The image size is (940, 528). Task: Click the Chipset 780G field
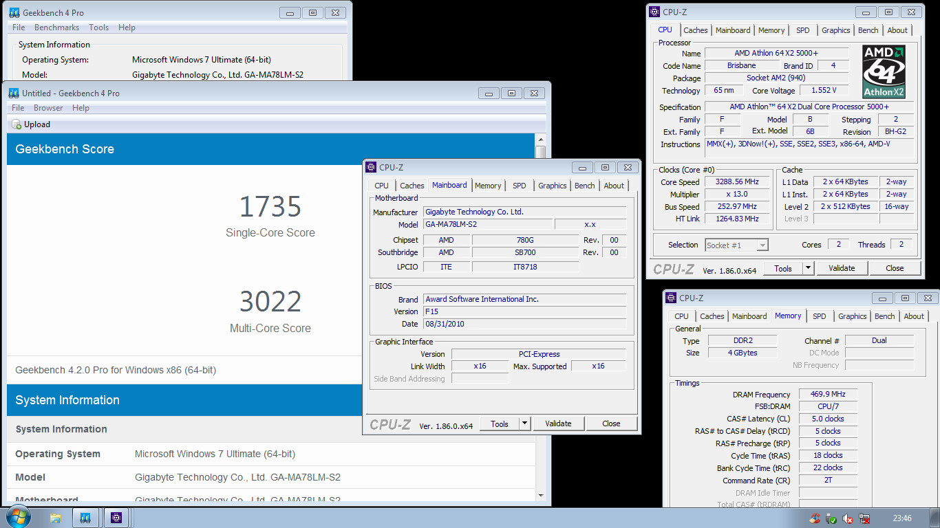[x=525, y=240]
